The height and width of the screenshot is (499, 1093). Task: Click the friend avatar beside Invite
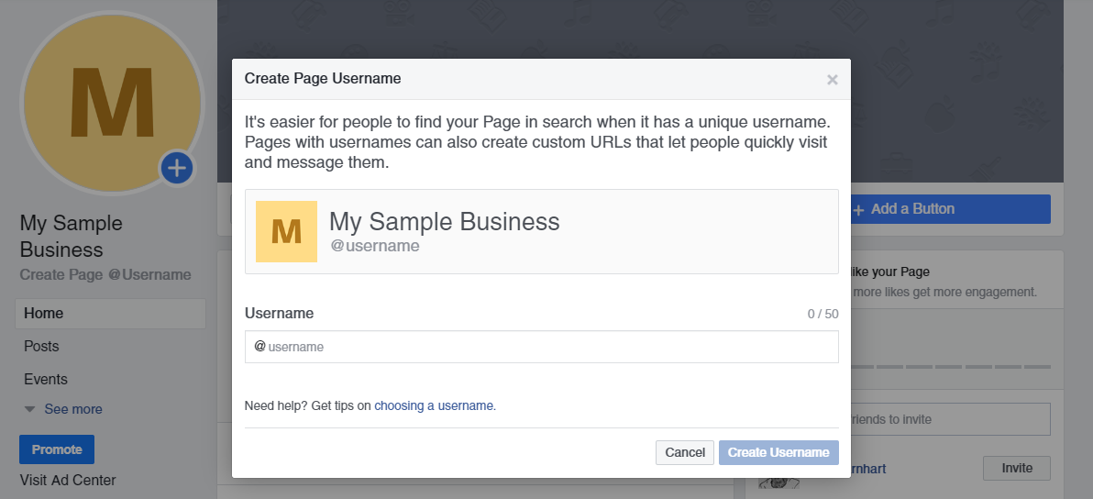click(x=776, y=482)
